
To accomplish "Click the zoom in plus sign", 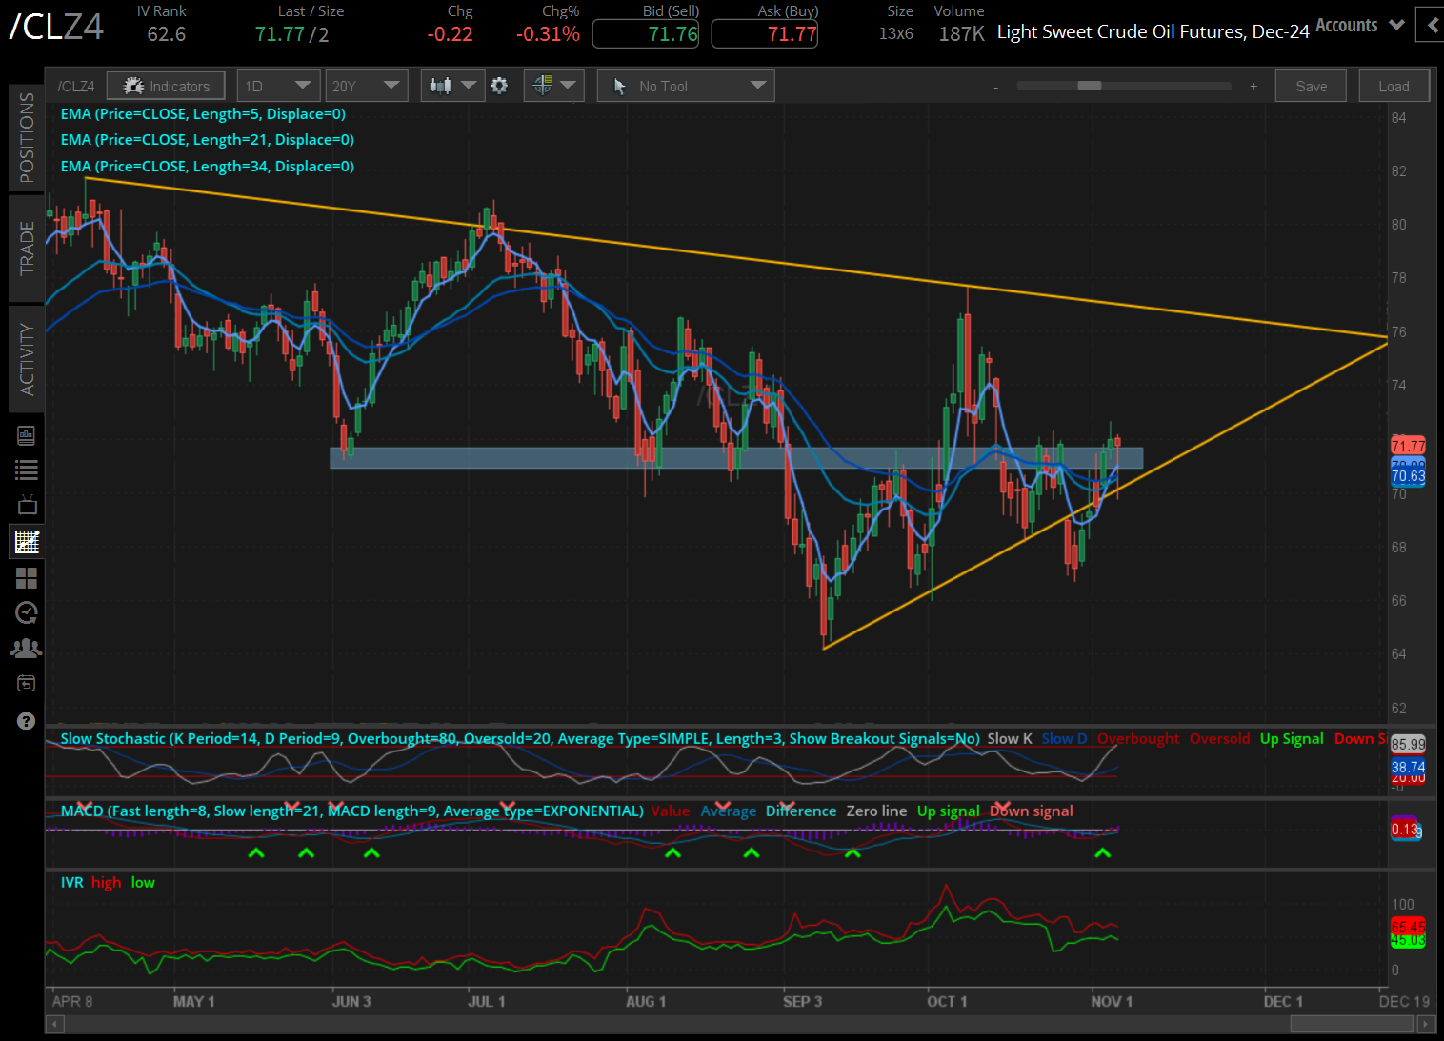I will click(1253, 86).
